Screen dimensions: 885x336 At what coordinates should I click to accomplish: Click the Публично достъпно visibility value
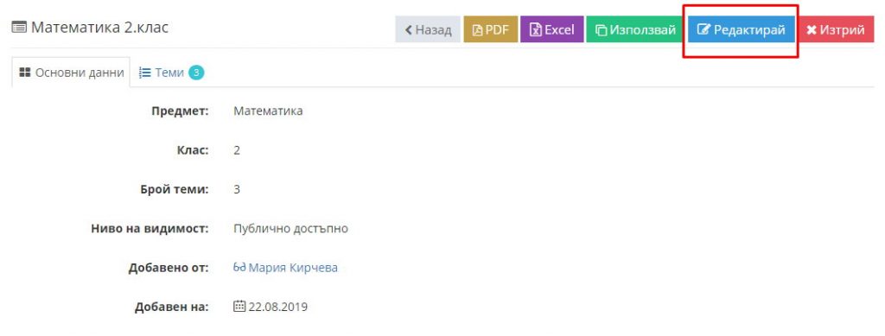[290, 229]
